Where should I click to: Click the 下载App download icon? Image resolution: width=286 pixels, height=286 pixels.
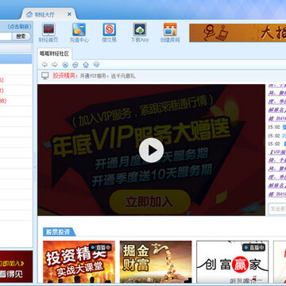(140, 33)
